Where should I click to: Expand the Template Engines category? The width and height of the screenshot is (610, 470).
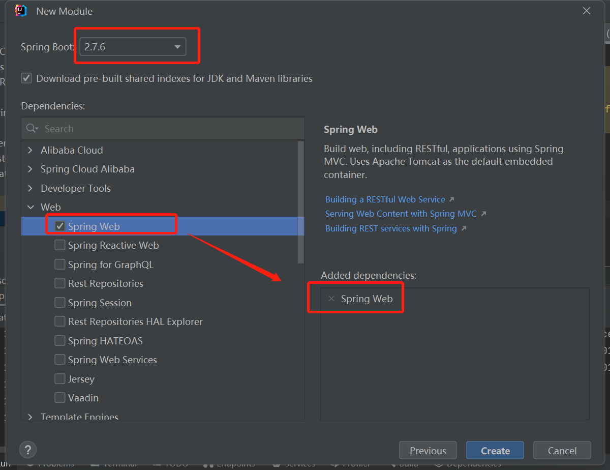click(x=30, y=417)
